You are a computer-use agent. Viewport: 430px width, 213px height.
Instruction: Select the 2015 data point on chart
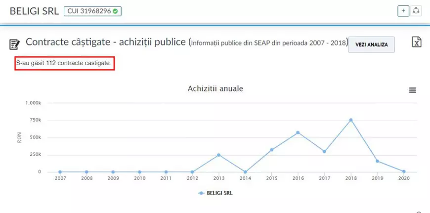click(x=271, y=150)
